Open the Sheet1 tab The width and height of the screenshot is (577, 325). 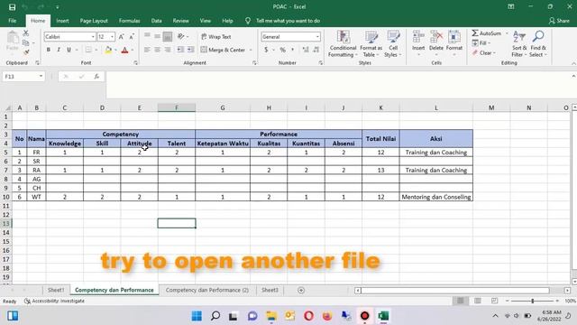coord(56,290)
